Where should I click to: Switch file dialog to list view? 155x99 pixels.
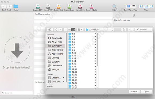point(69,29)
